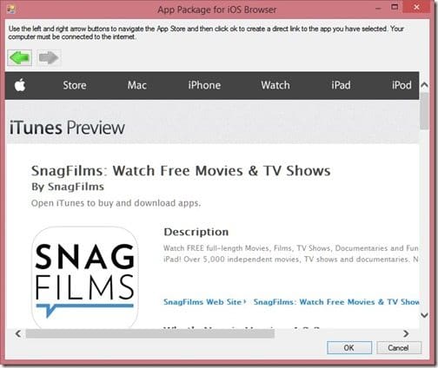Click the OK button

(349, 347)
